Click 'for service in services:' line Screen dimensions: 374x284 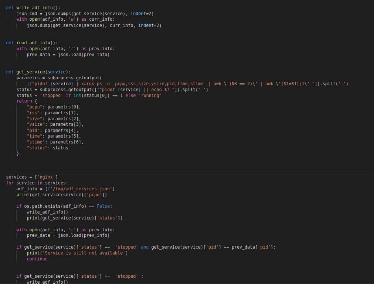pos(37,183)
